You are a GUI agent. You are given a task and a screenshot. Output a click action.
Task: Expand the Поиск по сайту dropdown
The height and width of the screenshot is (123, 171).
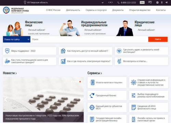pyautogui.click(x=17, y=39)
